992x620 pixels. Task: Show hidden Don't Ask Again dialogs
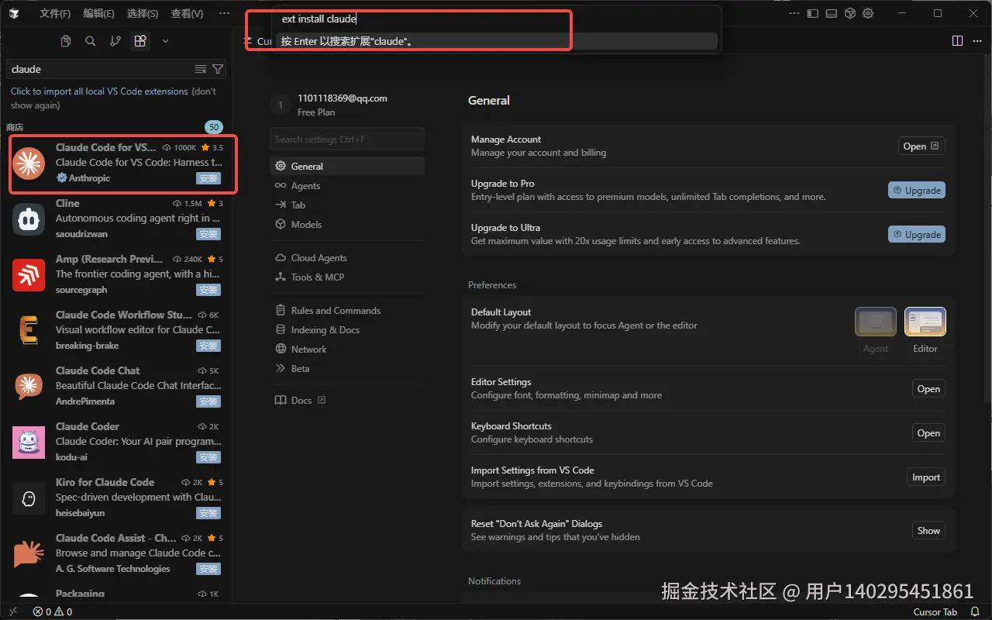928,531
